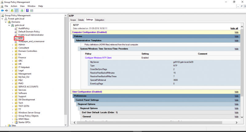This screenshot has height=132, width=246.
Task: Click the Group Policy Management root icon
Action: click(2, 15)
